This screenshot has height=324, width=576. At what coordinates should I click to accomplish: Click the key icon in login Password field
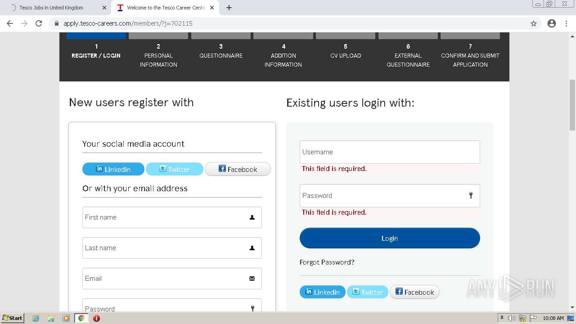coord(471,195)
